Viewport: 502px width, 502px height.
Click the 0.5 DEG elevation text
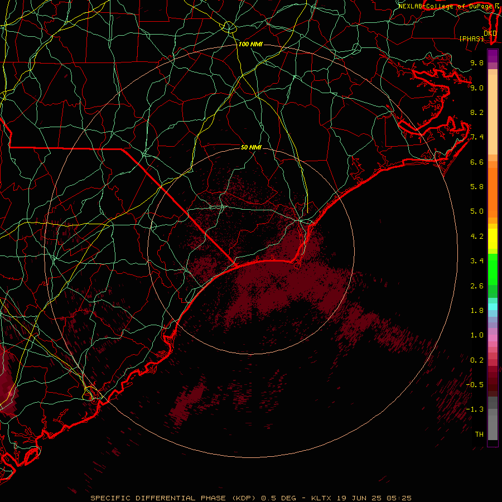(x=278, y=498)
